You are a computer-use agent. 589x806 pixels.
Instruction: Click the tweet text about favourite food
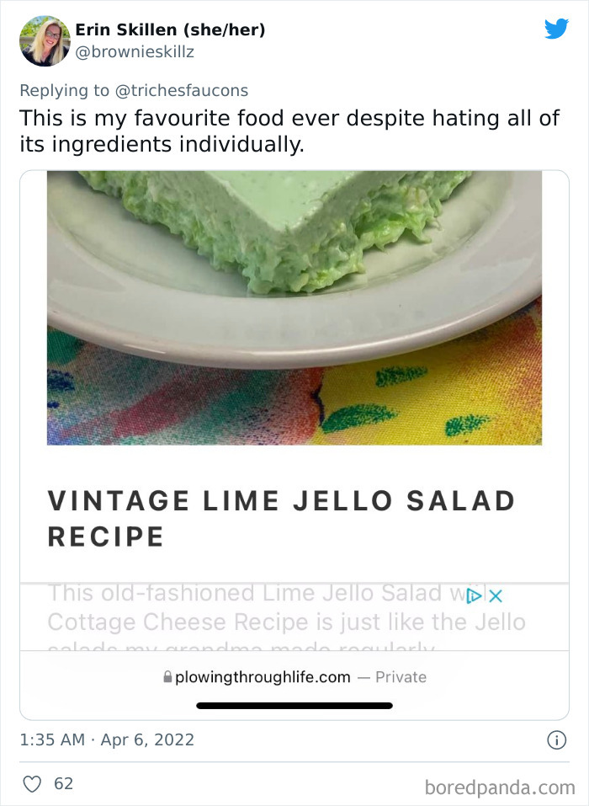[x=289, y=131]
